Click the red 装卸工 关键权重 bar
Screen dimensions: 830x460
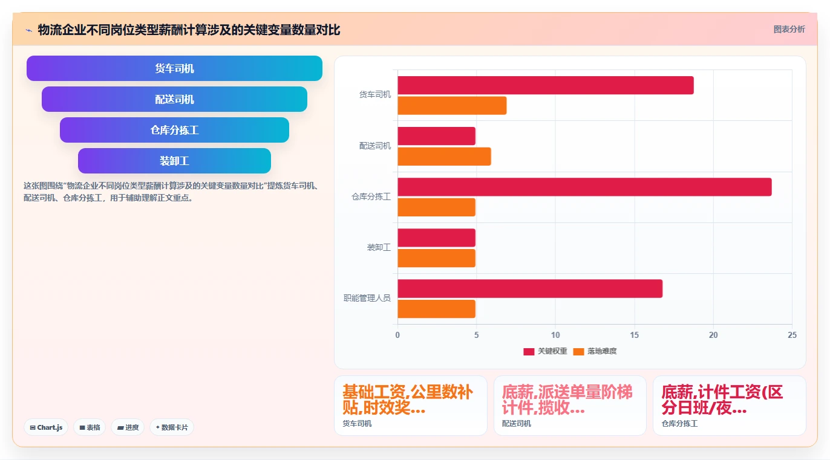436,238
